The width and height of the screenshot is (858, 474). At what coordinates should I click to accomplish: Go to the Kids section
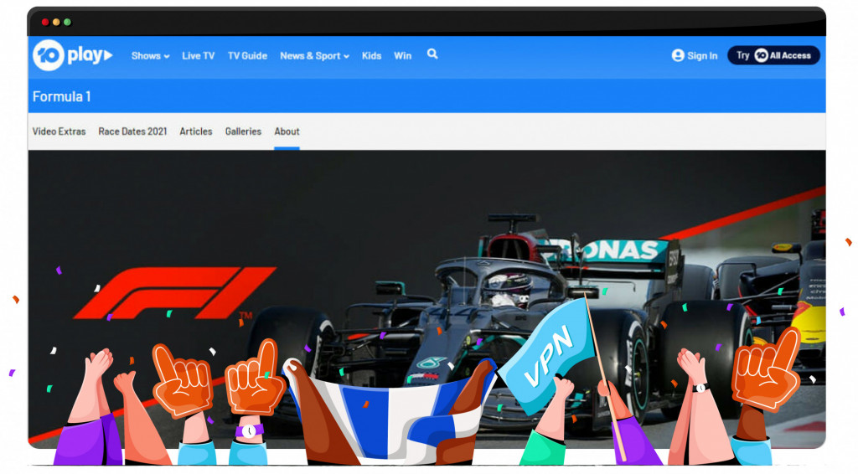(371, 56)
